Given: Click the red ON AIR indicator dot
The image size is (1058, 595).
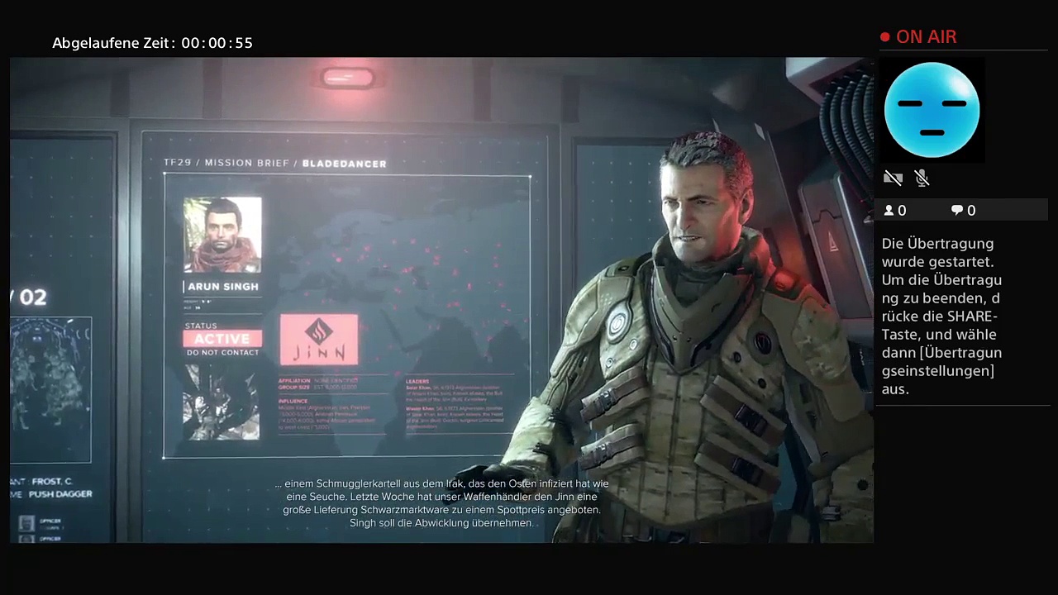Looking at the screenshot, I should coord(885,37).
